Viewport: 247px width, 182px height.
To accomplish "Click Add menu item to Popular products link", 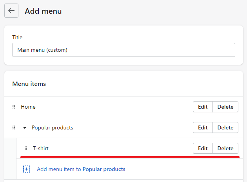I will pyautogui.click(x=81, y=169).
